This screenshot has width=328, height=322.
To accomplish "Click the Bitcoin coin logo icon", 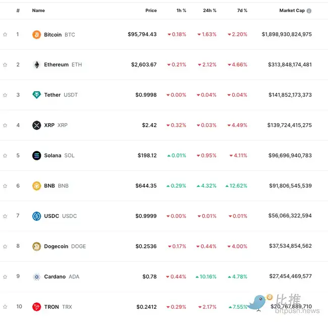I will pos(36,35).
